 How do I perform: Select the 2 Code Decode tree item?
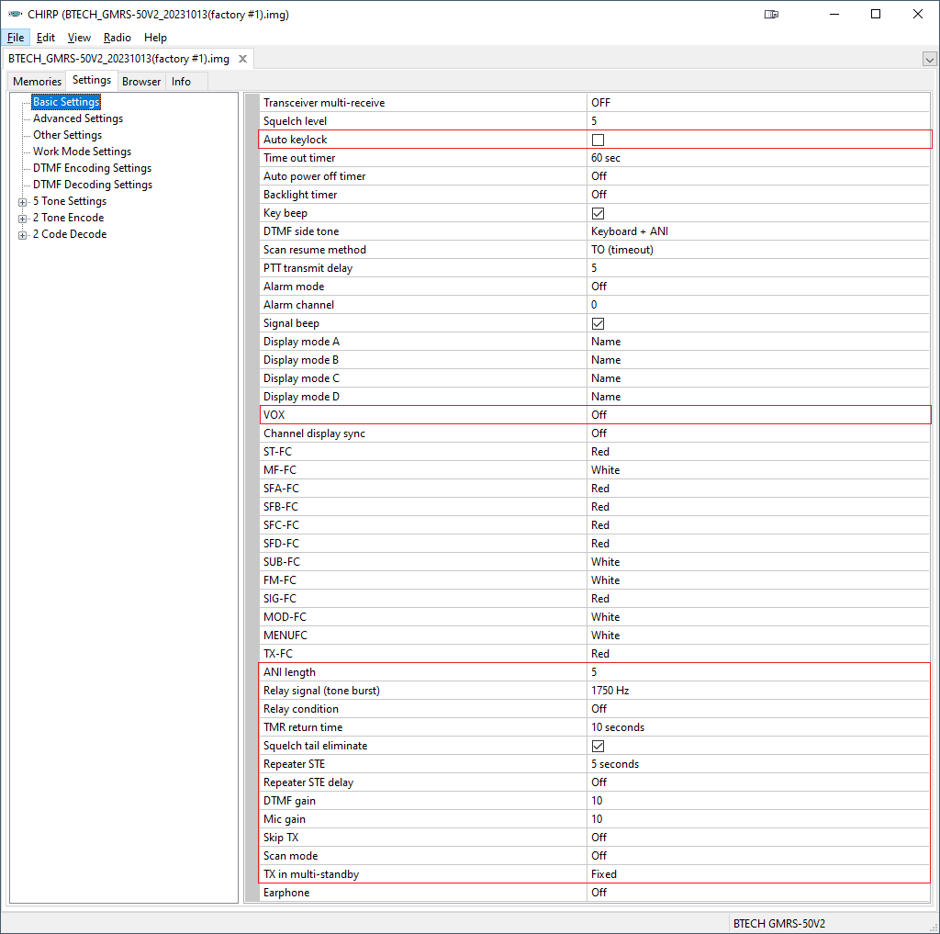pyautogui.click(x=70, y=234)
